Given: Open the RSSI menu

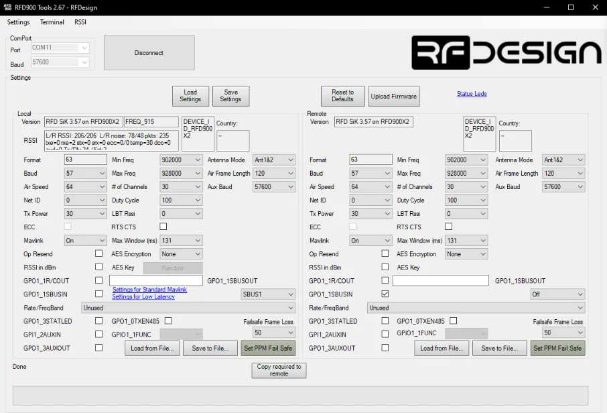Looking at the screenshot, I should (x=80, y=22).
